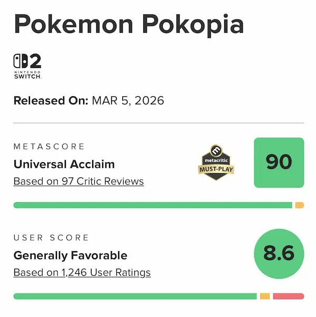Select the green positive Metascore bar segment
Viewport: 316px width, 317px height.
tap(153, 205)
